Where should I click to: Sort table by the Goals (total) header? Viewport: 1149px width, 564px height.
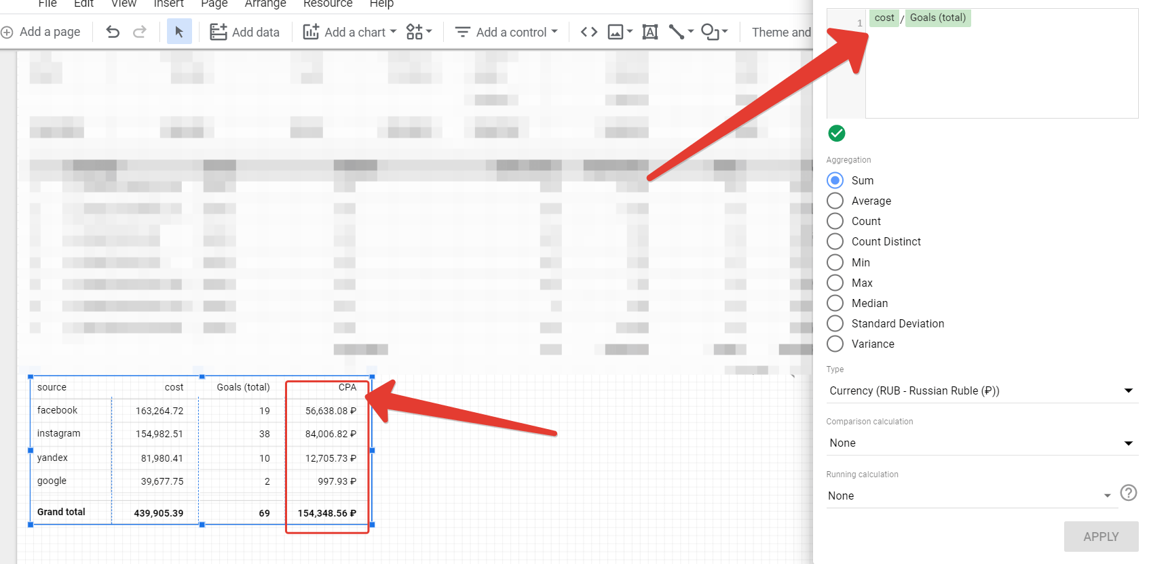[243, 387]
